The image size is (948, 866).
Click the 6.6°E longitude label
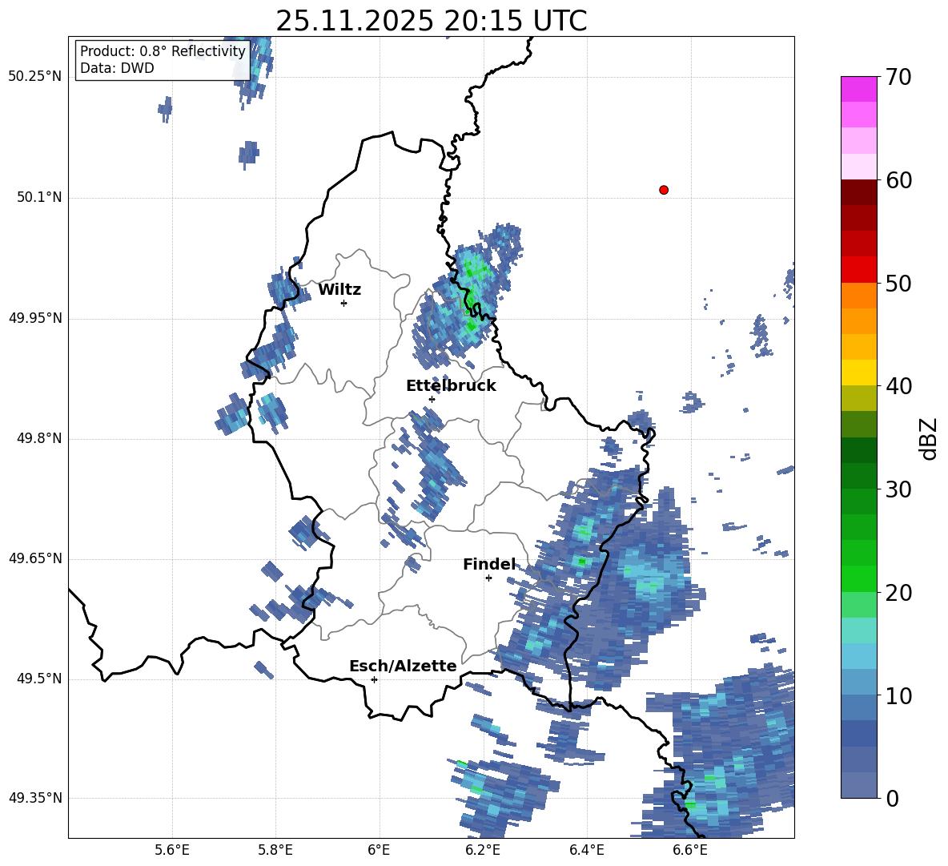(690, 850)
